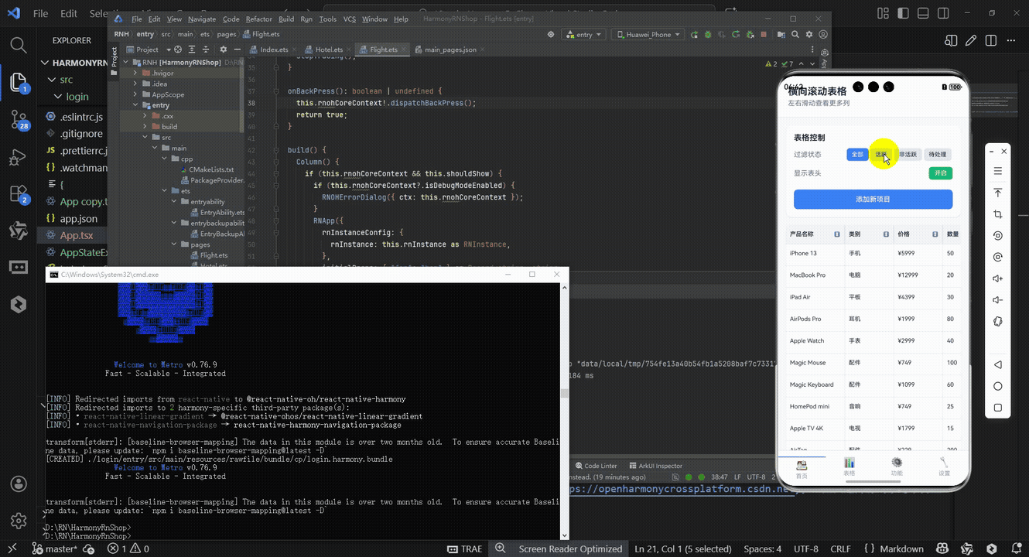Open the VS Code Search view

click(x=19, y=45)
